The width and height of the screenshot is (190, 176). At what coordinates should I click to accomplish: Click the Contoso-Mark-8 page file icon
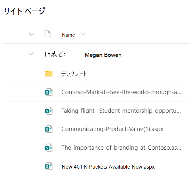pyautogui.click(x=49, y=92)
